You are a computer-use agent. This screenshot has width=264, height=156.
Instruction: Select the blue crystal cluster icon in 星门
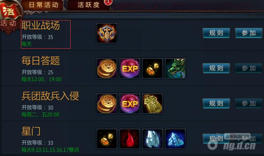[x=175, y=139]
